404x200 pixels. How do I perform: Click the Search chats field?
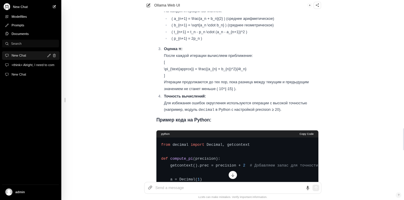(x=33, y=44)
